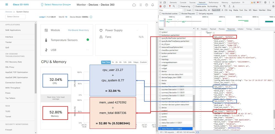Image resolution: width=275 pixels, height=134 pixels.
Task: Click the device model info icon
Action: coord(91,17)
